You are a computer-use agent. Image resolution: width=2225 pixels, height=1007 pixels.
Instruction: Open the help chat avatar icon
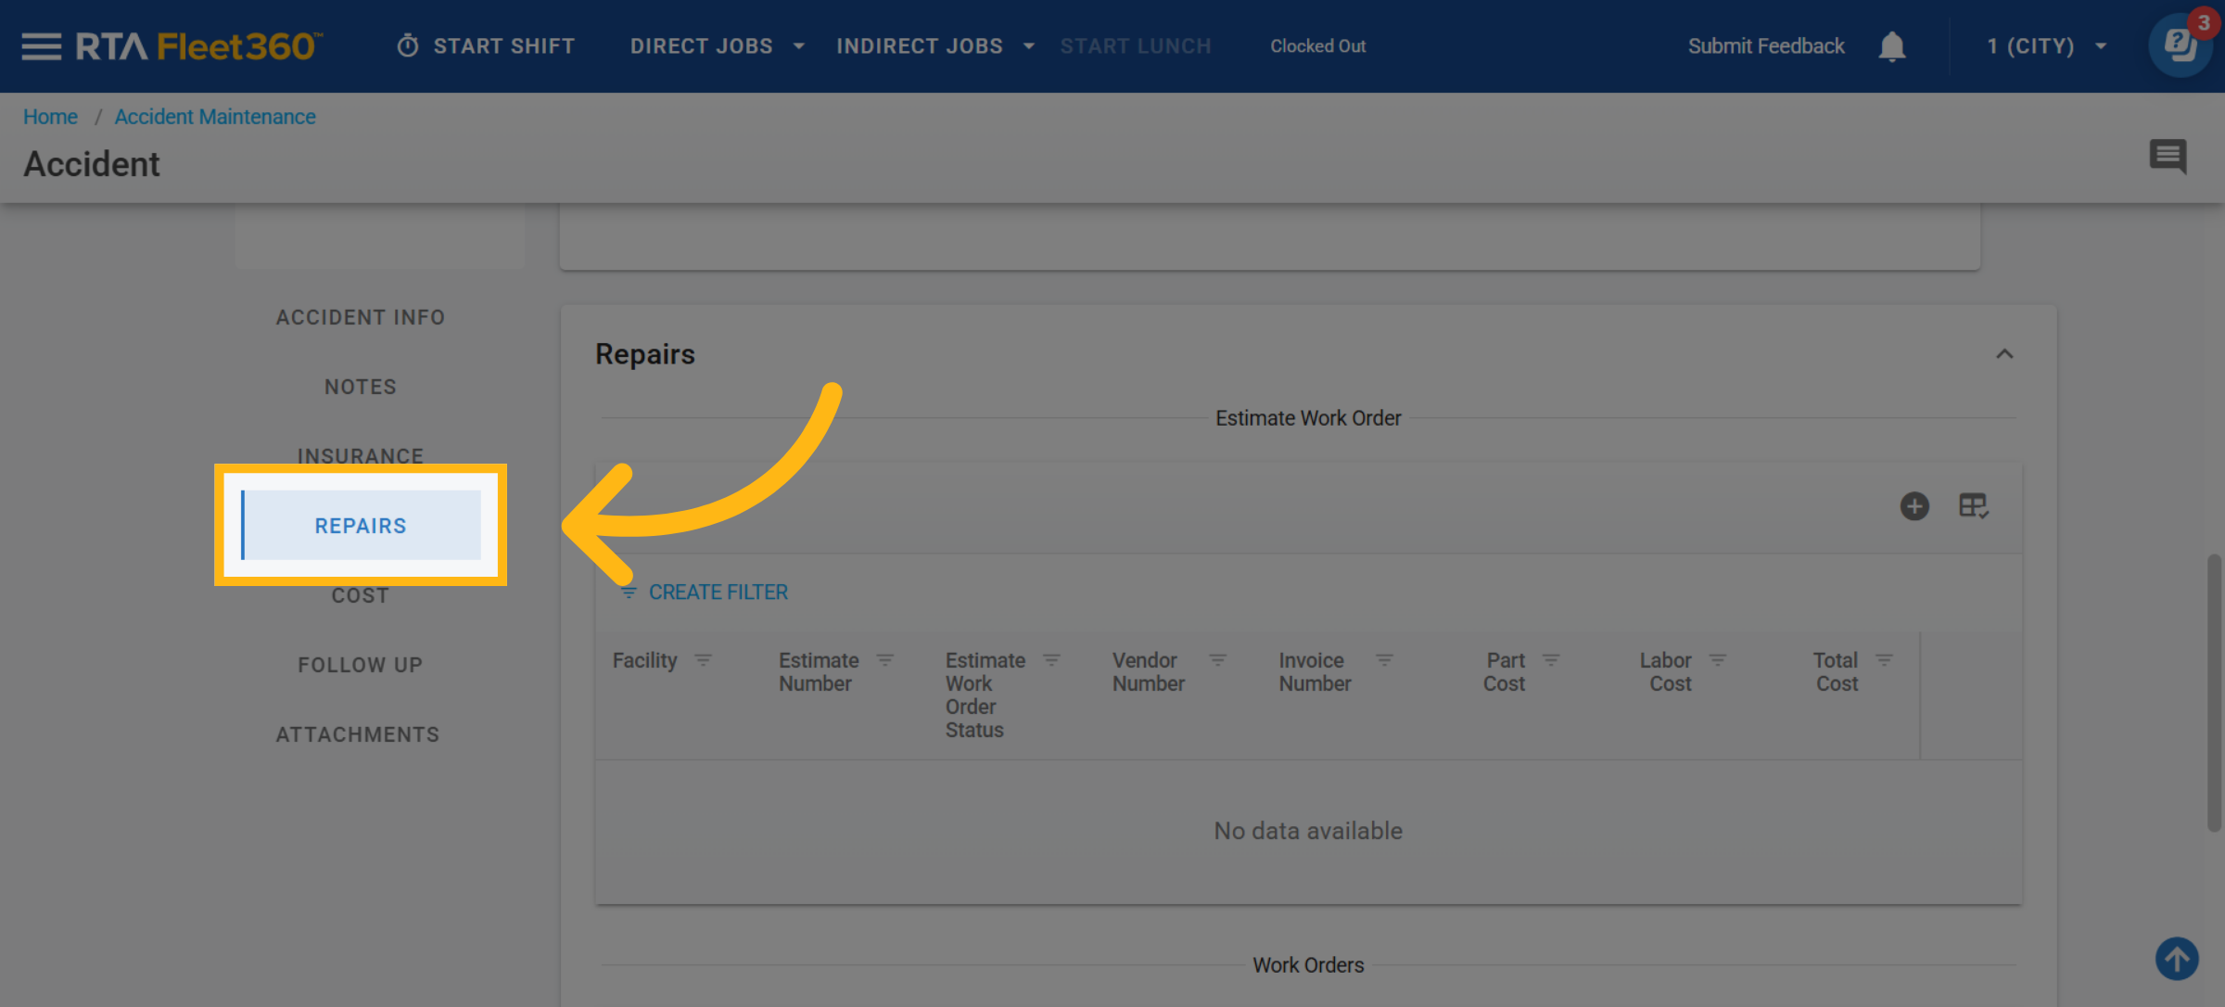tap(2179, 46)
